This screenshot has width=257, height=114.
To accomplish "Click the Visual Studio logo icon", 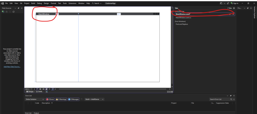I will [2, 3].
